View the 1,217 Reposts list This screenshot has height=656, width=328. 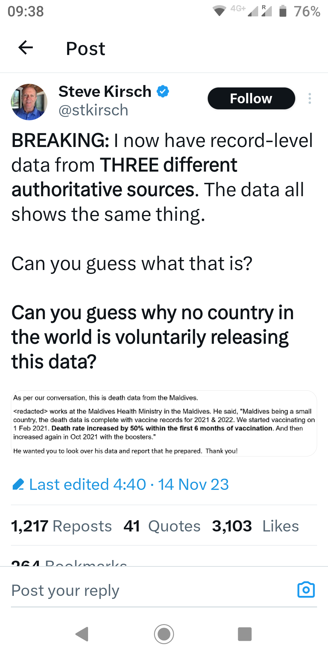click(x=61, y=526)
